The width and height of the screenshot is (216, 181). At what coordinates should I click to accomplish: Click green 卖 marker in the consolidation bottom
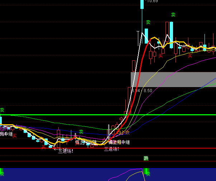tap(81, 131)
